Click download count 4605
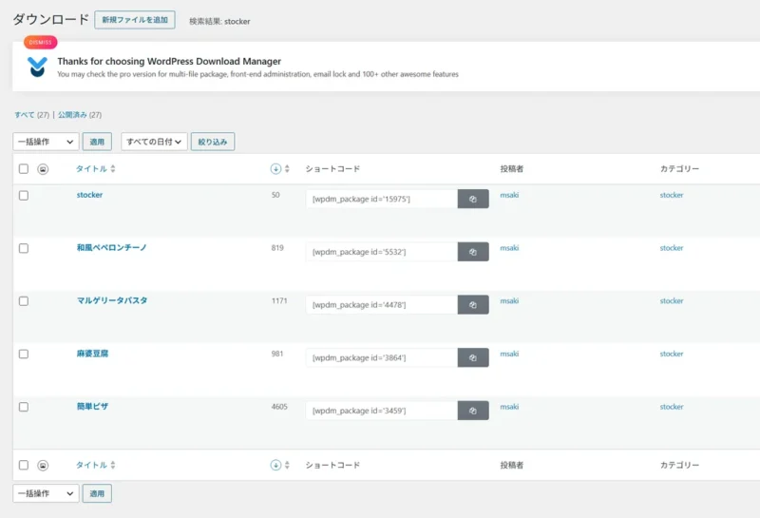The image size is (760, 518). 279,407
